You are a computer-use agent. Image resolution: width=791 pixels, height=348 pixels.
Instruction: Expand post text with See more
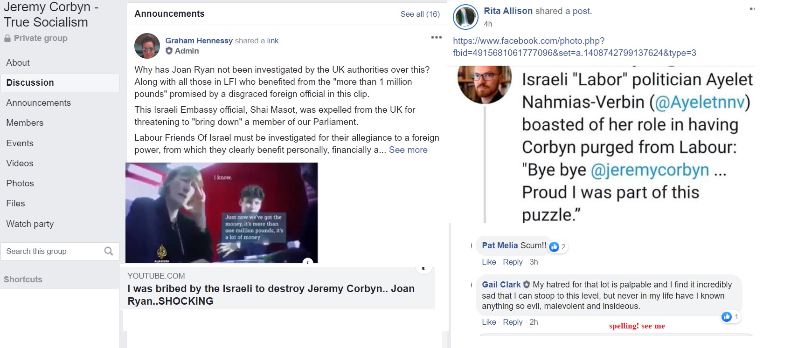point(408,150)
